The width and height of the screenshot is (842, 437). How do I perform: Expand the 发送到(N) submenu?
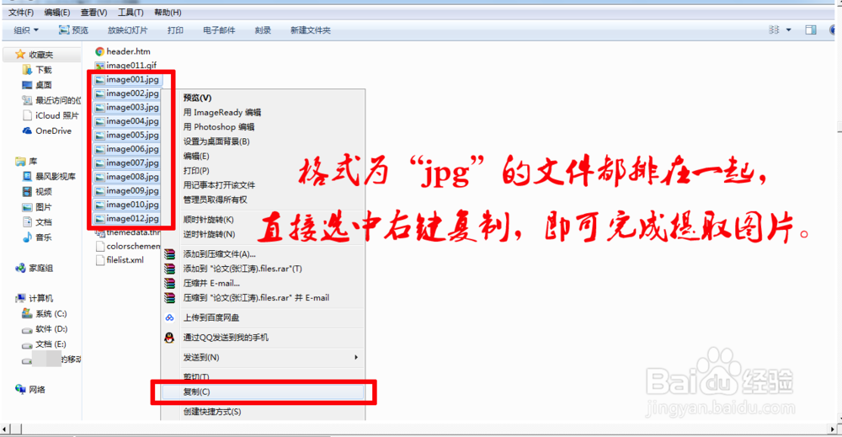click(x=263, y=358)
